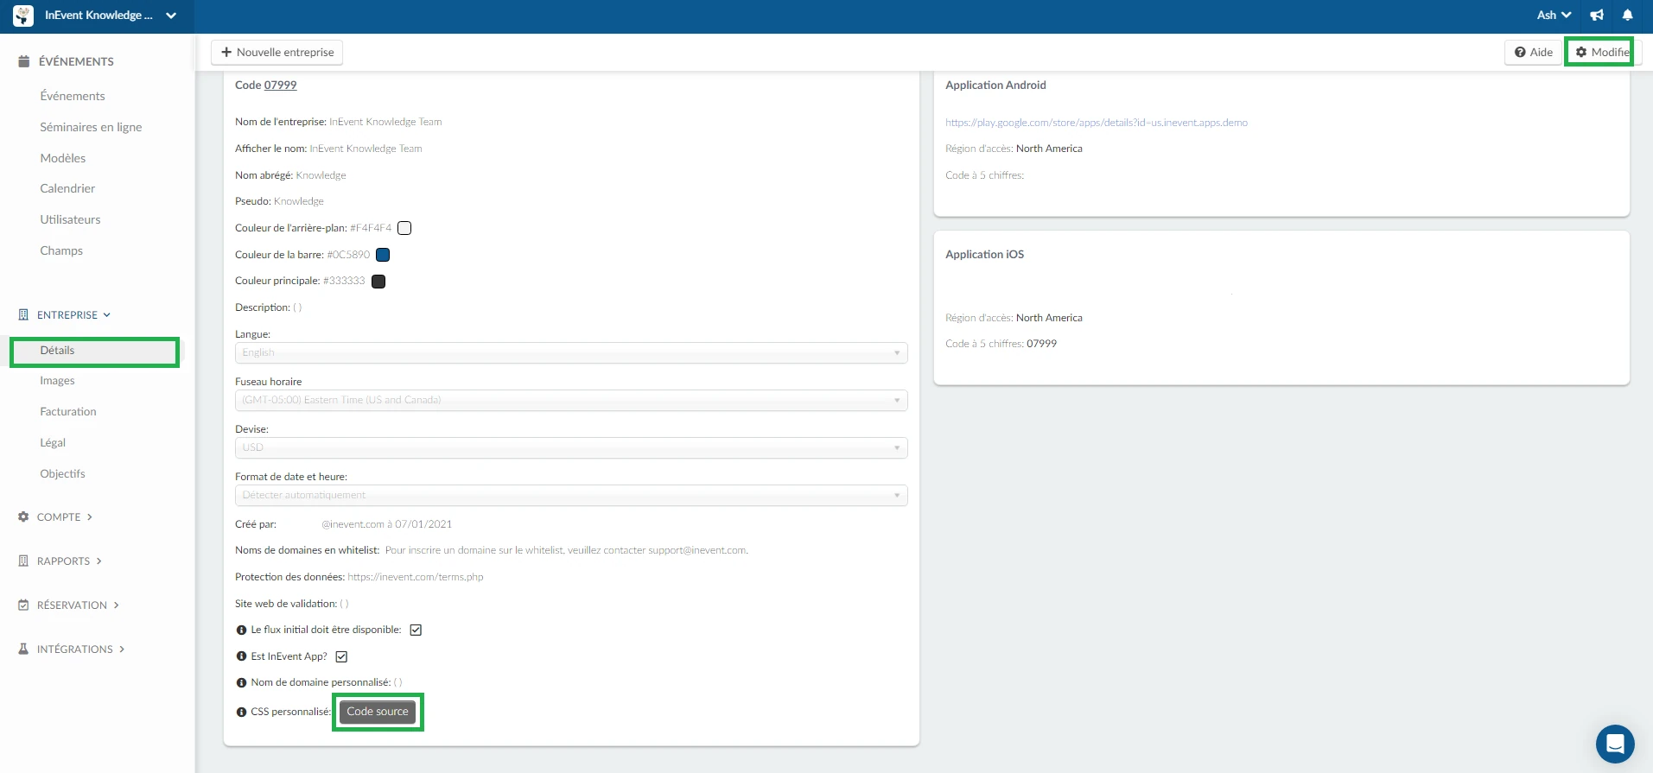Open the Ash user menu

click(1554, 15)
